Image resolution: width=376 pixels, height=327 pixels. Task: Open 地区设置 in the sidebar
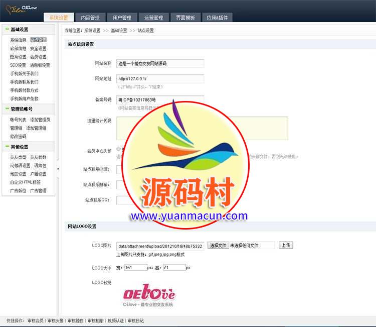point(18,174)
